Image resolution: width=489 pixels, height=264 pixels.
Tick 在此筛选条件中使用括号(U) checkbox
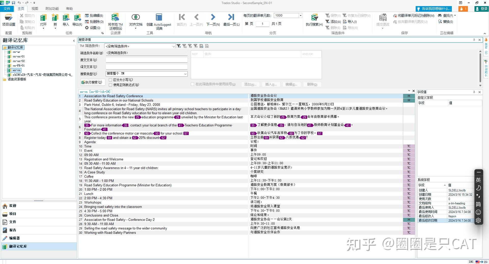tap(193, 84)
